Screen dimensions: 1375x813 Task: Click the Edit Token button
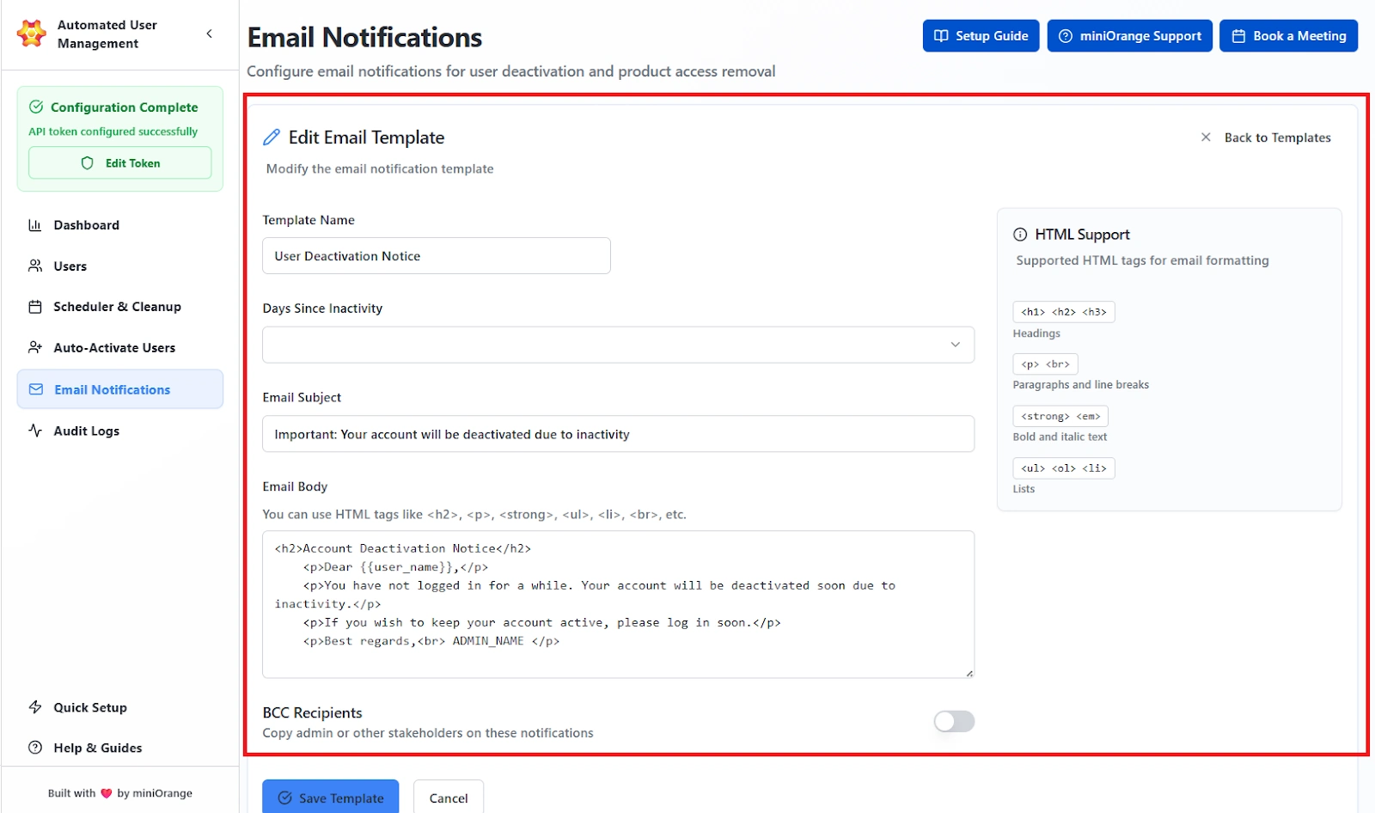tap(119, 162)
